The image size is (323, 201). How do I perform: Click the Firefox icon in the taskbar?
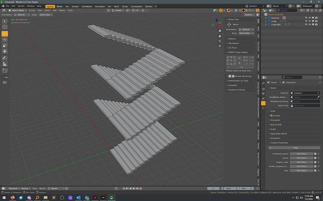tap(13, 198)
